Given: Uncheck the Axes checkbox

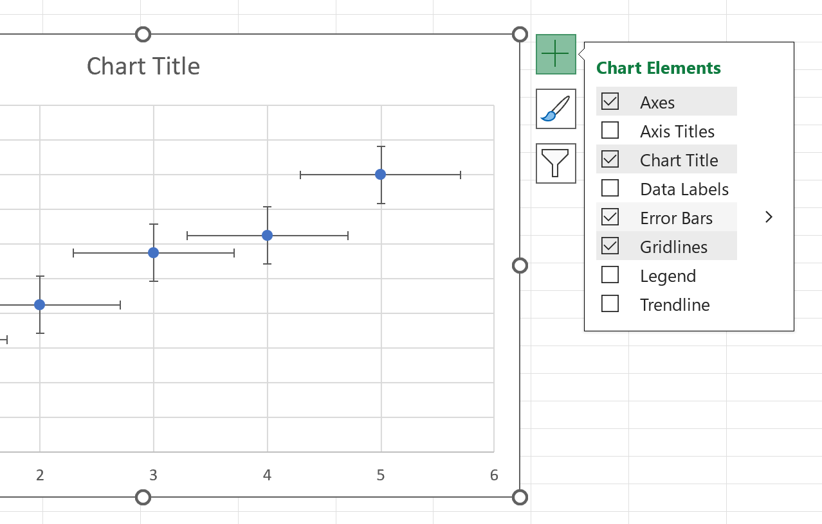Looking at the screenshot, I should pyautogui.click(x=610, y=101).
